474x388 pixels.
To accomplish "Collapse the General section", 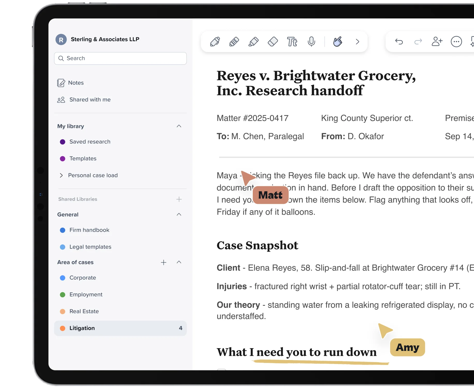I will (179, 214).
